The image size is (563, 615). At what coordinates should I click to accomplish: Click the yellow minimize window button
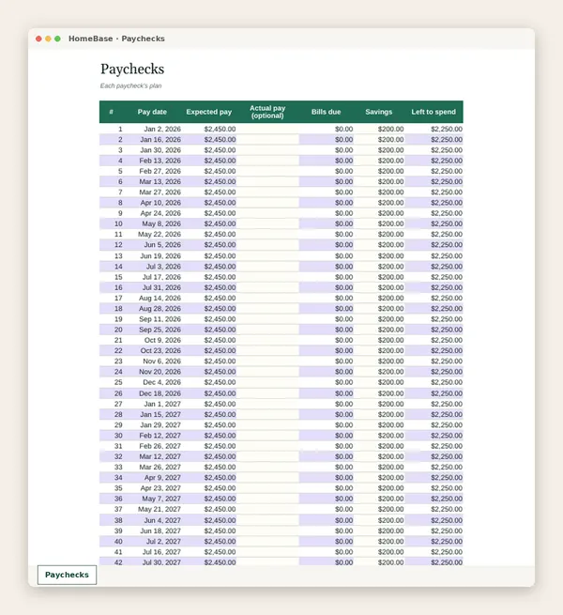tap(48, 38)
